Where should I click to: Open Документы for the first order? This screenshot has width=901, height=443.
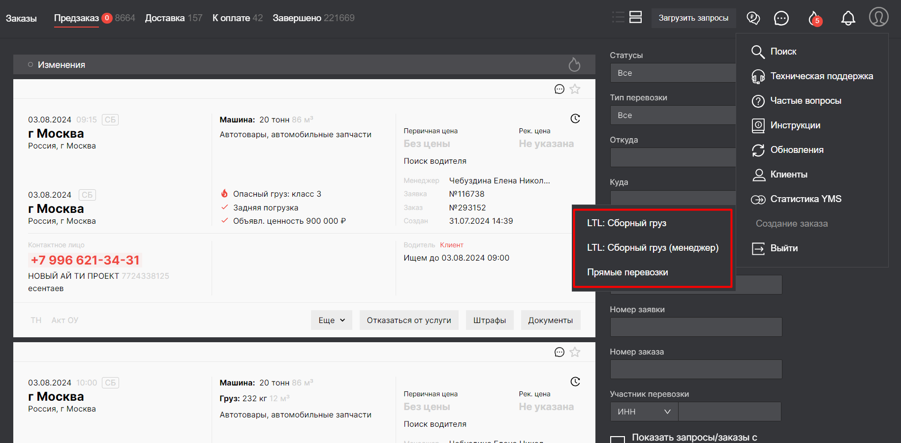pos(551,320)
